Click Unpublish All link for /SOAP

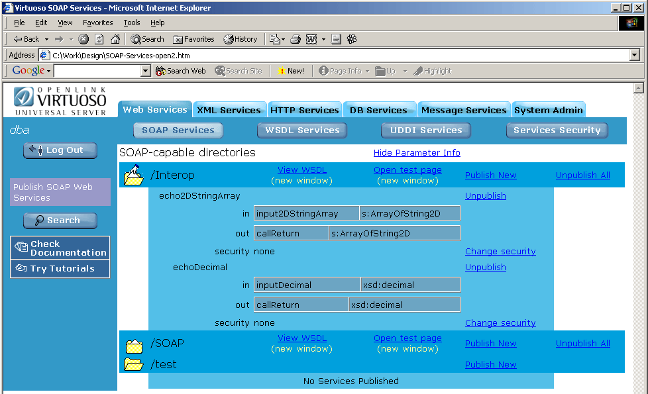[582, 343]
